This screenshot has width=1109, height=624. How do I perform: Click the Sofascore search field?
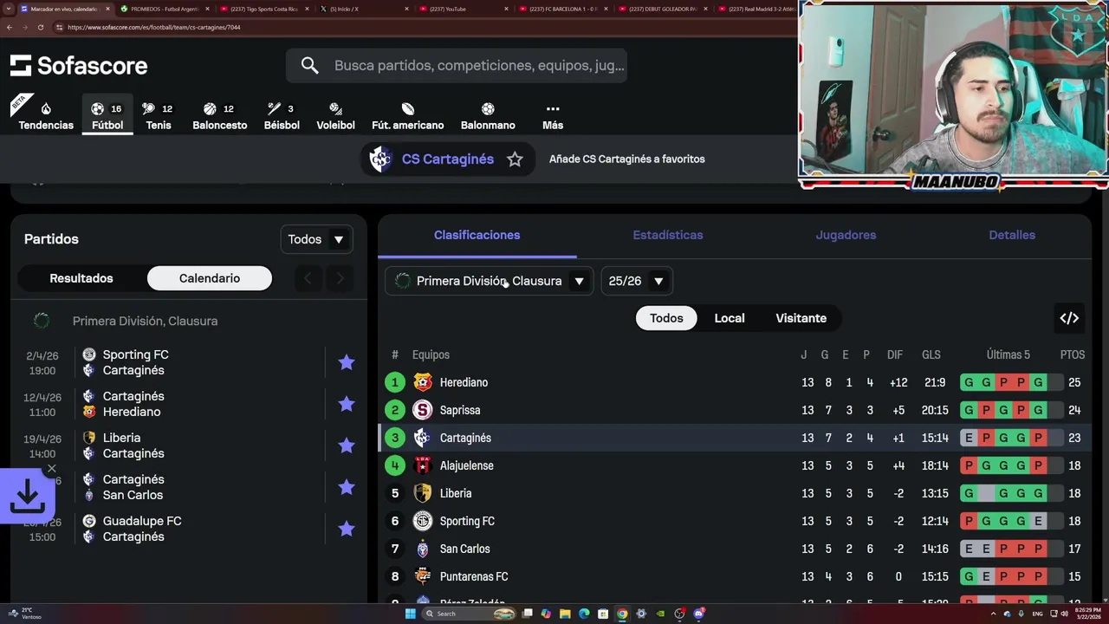coord(457,65)
